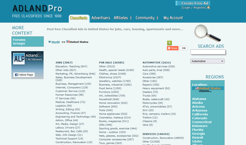The height and width of the screenshot is (145, 246).
Task: Open the Forums link
Action: [x=19, y=40]
